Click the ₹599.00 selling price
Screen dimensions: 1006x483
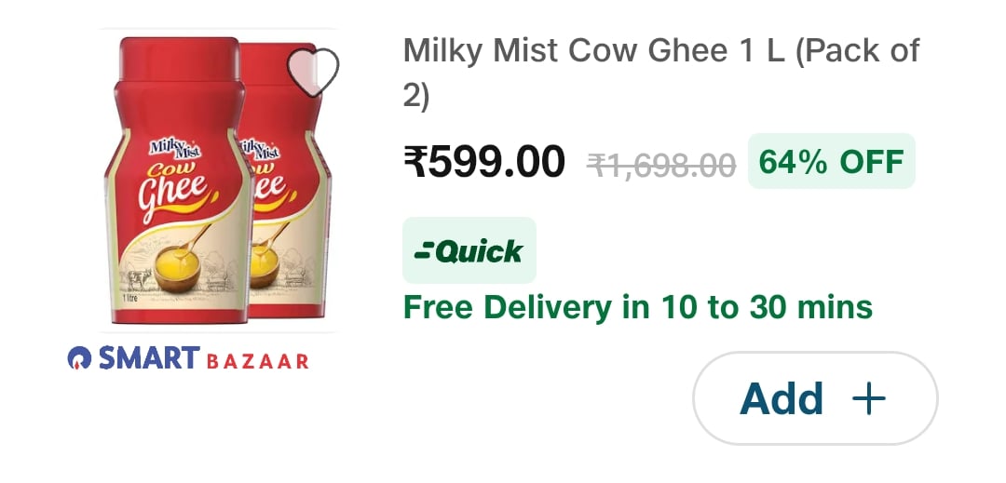point(484,162)
